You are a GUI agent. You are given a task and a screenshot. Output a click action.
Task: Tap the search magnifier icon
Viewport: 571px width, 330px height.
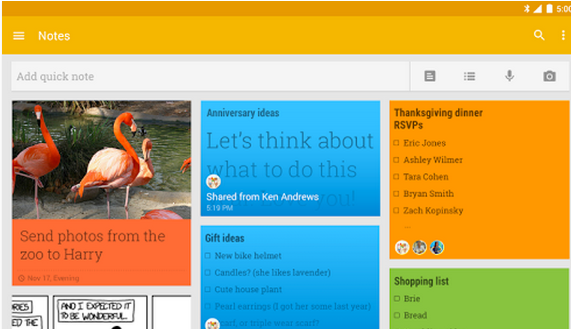click(539, 35)
